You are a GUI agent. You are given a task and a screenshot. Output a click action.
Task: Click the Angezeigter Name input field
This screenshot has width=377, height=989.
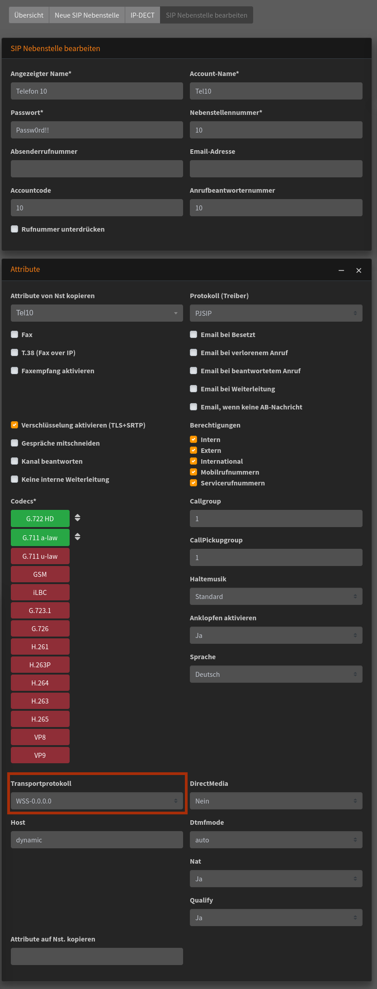pyautogui.click(x=97, y=91)
